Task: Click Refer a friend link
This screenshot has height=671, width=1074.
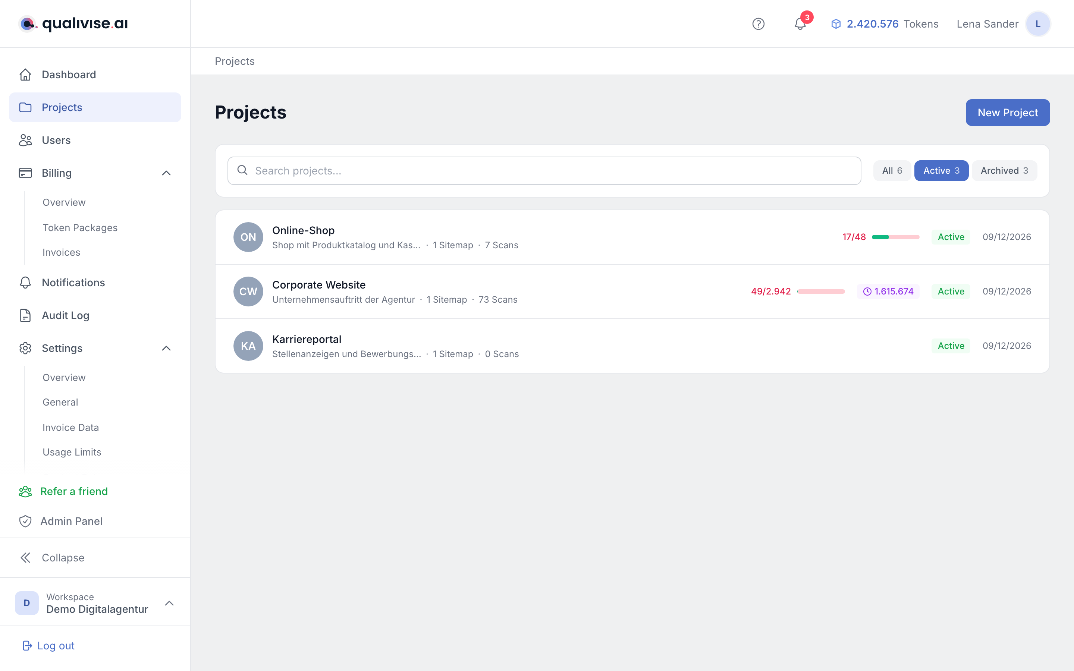Action: [74, 491]
